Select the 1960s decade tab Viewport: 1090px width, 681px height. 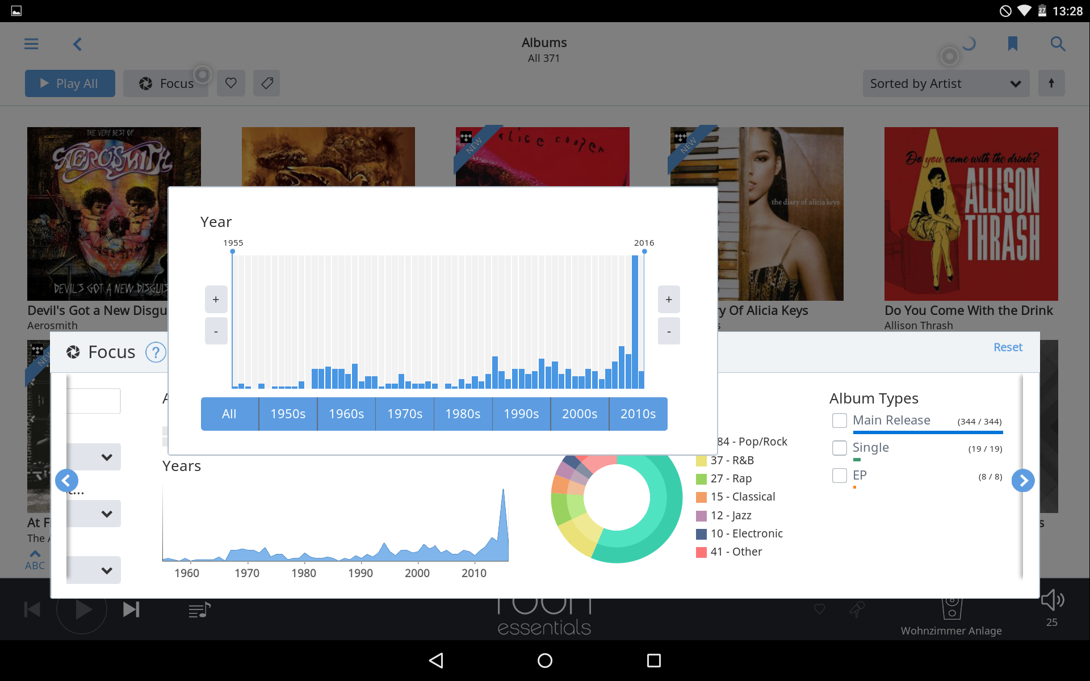[x=346, y=414]
